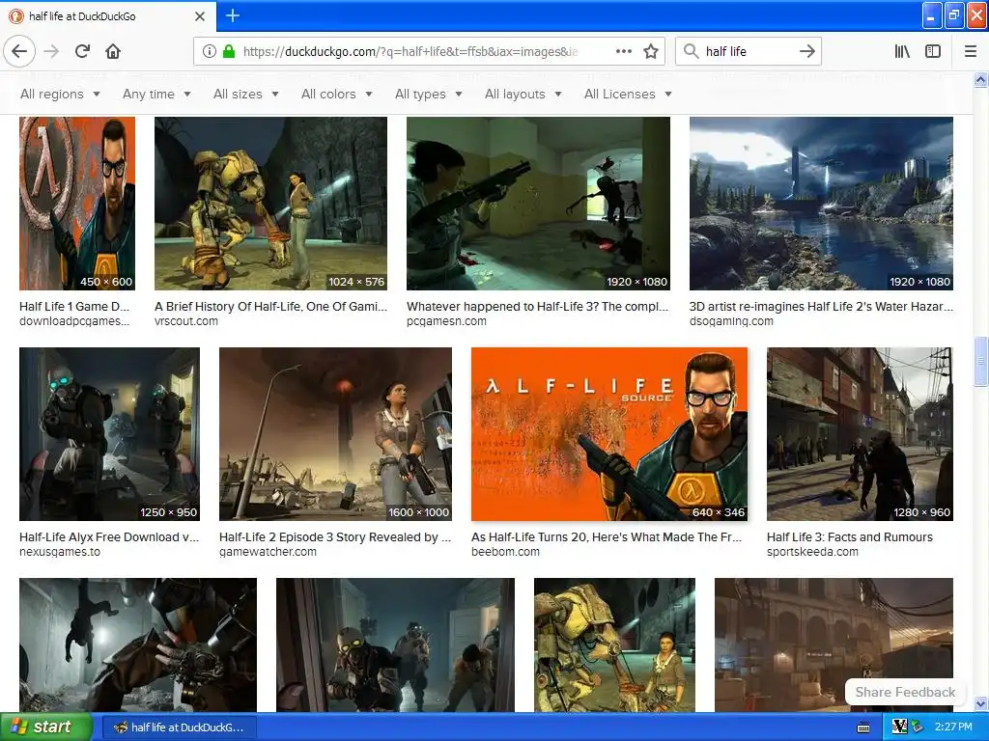Open the All regions filter dropdown
This screenshot has height=741, width=989.
click(x=61, y=94)
